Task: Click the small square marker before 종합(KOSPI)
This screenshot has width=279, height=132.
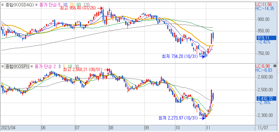Action: tap(2, 67)
